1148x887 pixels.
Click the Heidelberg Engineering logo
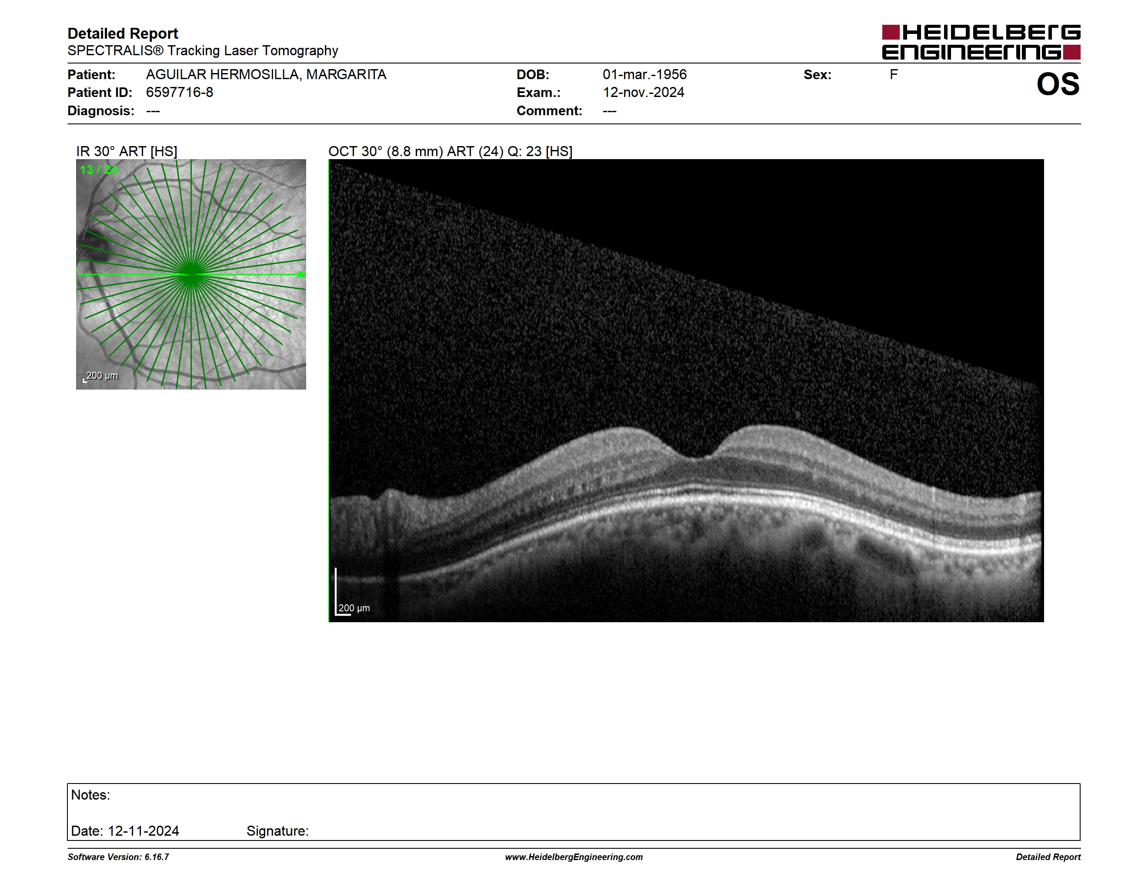coord(981,42)
